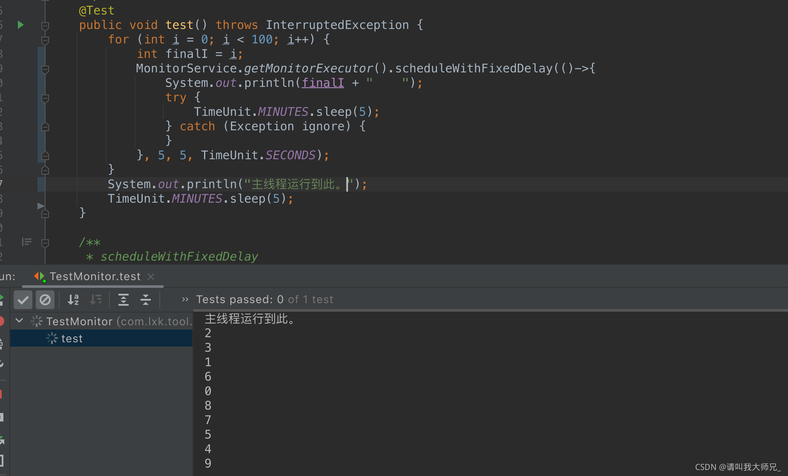Run the test using the green gutter arrow
788x476 pixels.
(x=20, y=25)
